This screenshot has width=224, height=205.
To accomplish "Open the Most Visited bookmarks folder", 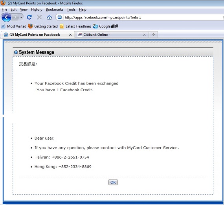I will coord(14,26).
